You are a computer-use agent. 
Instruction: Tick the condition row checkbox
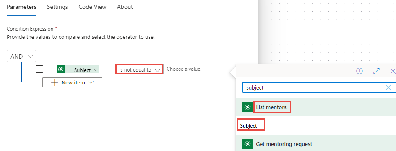[x=39, y=69]
